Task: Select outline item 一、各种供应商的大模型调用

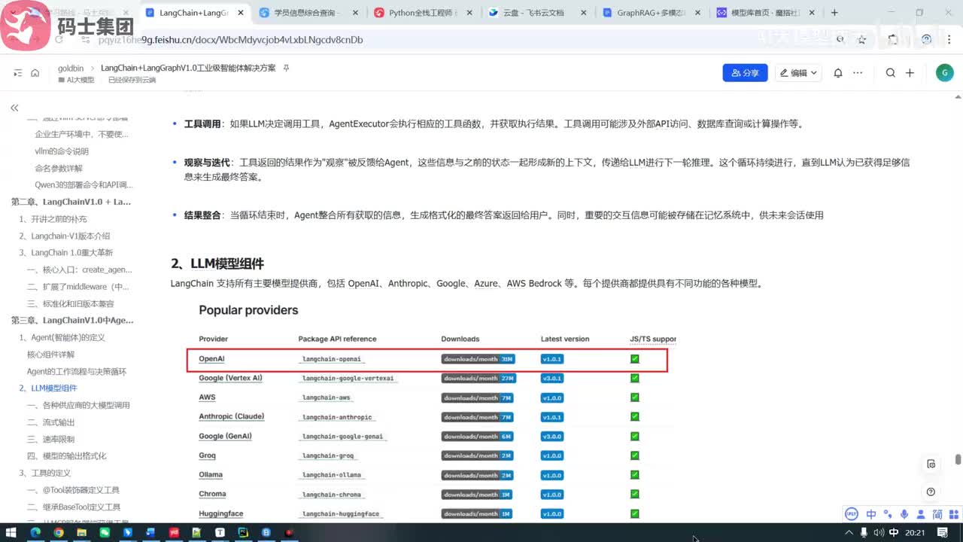Action: [78, 405]
